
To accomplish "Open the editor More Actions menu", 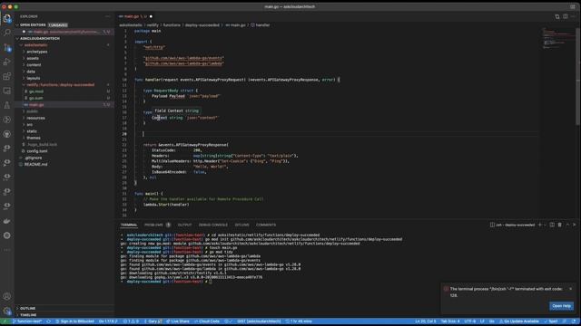I will click(573, 16).
